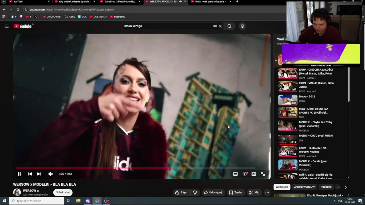The width and height of the screenshot is (365, 205).
Task: Open the Twitch bookmark icon
Action: pyautogui.click(x=21, y=17)
